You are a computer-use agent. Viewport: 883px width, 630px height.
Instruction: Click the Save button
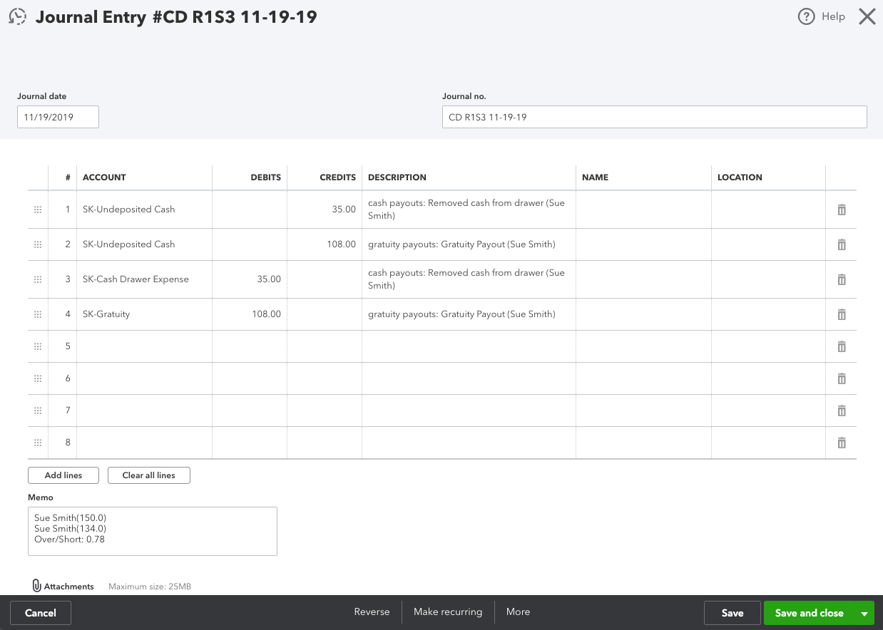point(732,613)
